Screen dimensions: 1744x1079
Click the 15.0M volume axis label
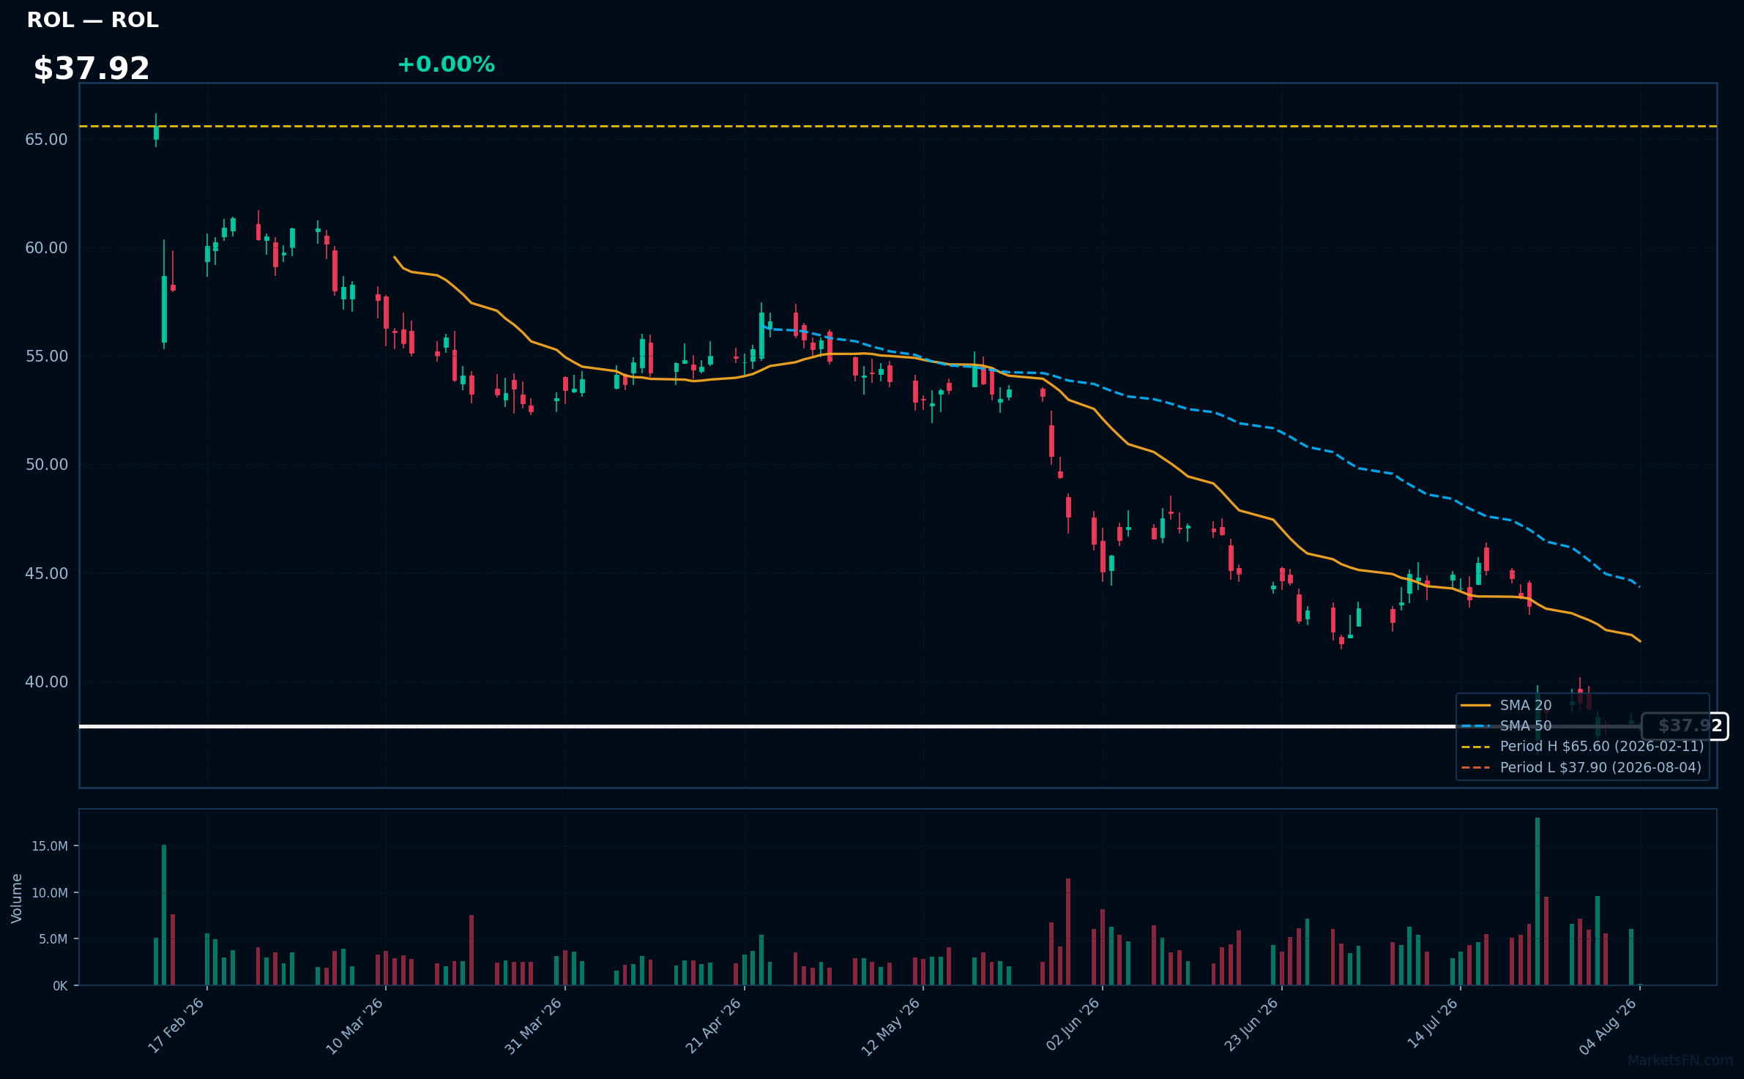50,846
